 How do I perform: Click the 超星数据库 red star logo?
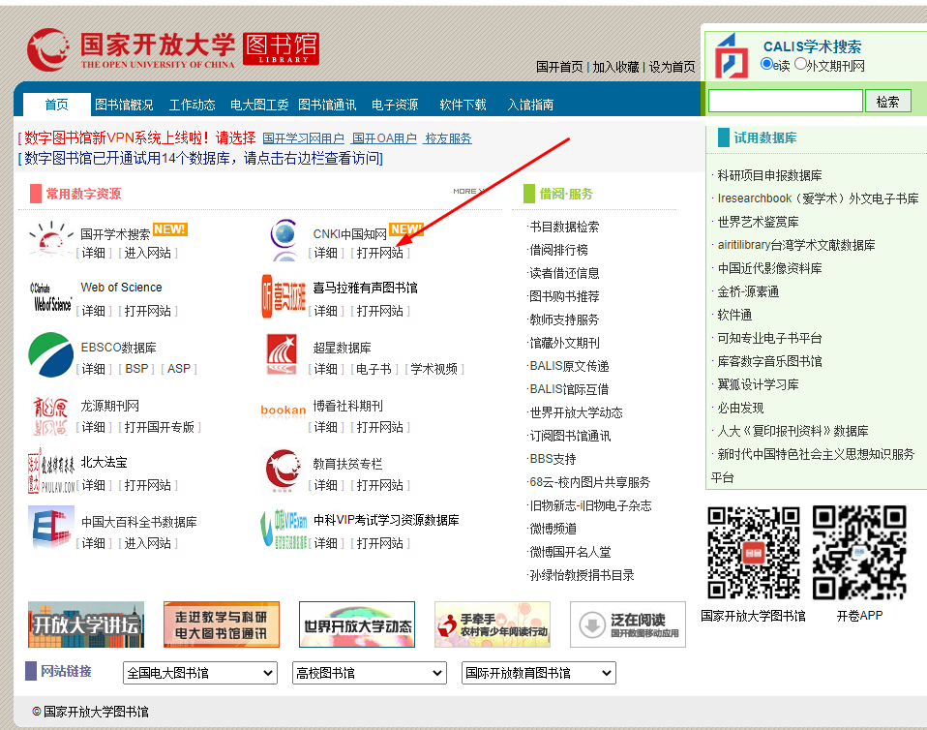pyautogui.click(x=282, y=355)
